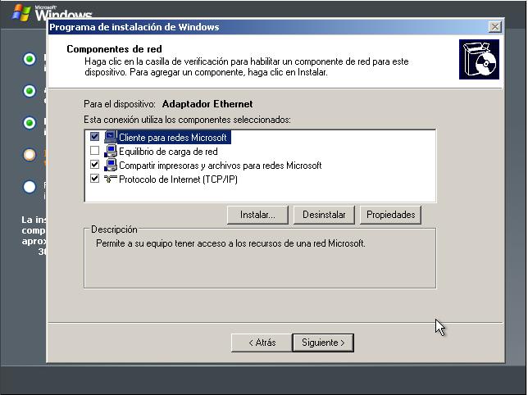Click the Cliente para redes Microsoft icon
The width and height of the screenshot is (528, 395).
click(111, 137)
